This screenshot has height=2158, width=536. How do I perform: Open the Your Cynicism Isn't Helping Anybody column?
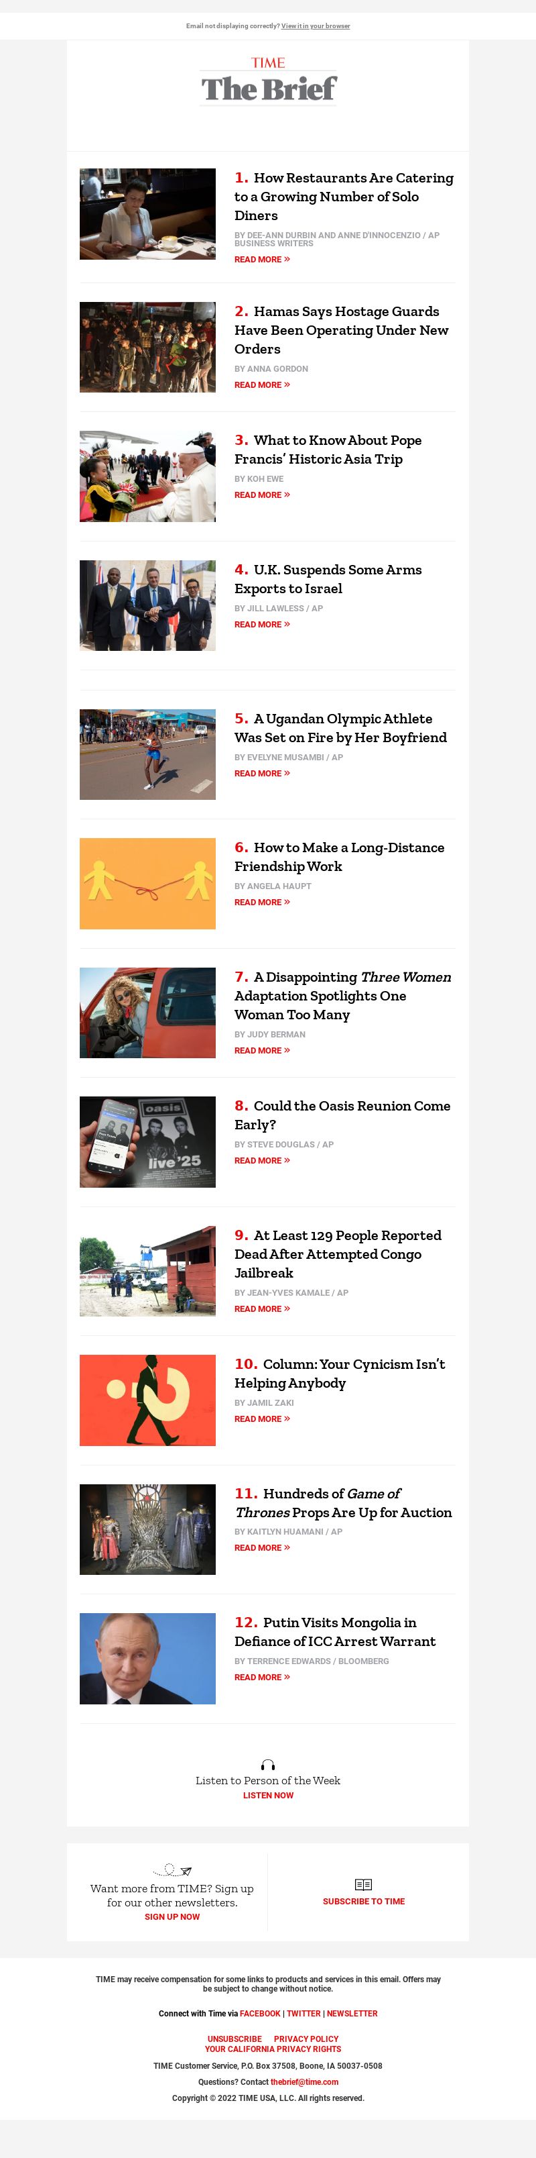click(x=340, y=1373)
